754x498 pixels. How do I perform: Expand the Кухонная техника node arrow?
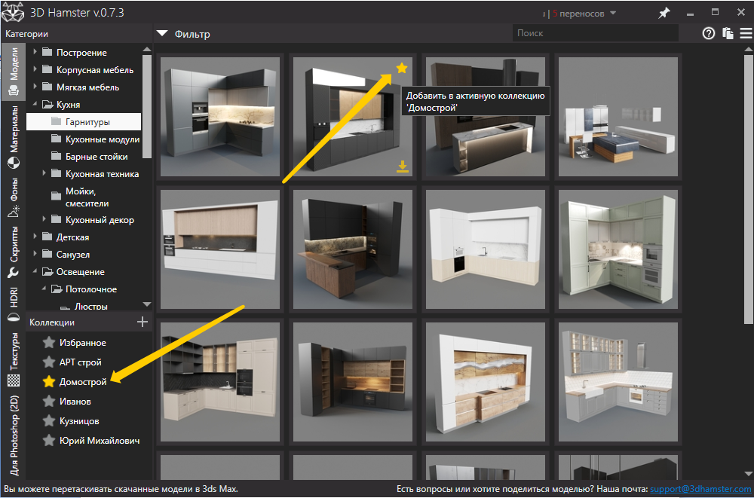tap(44, 173)
